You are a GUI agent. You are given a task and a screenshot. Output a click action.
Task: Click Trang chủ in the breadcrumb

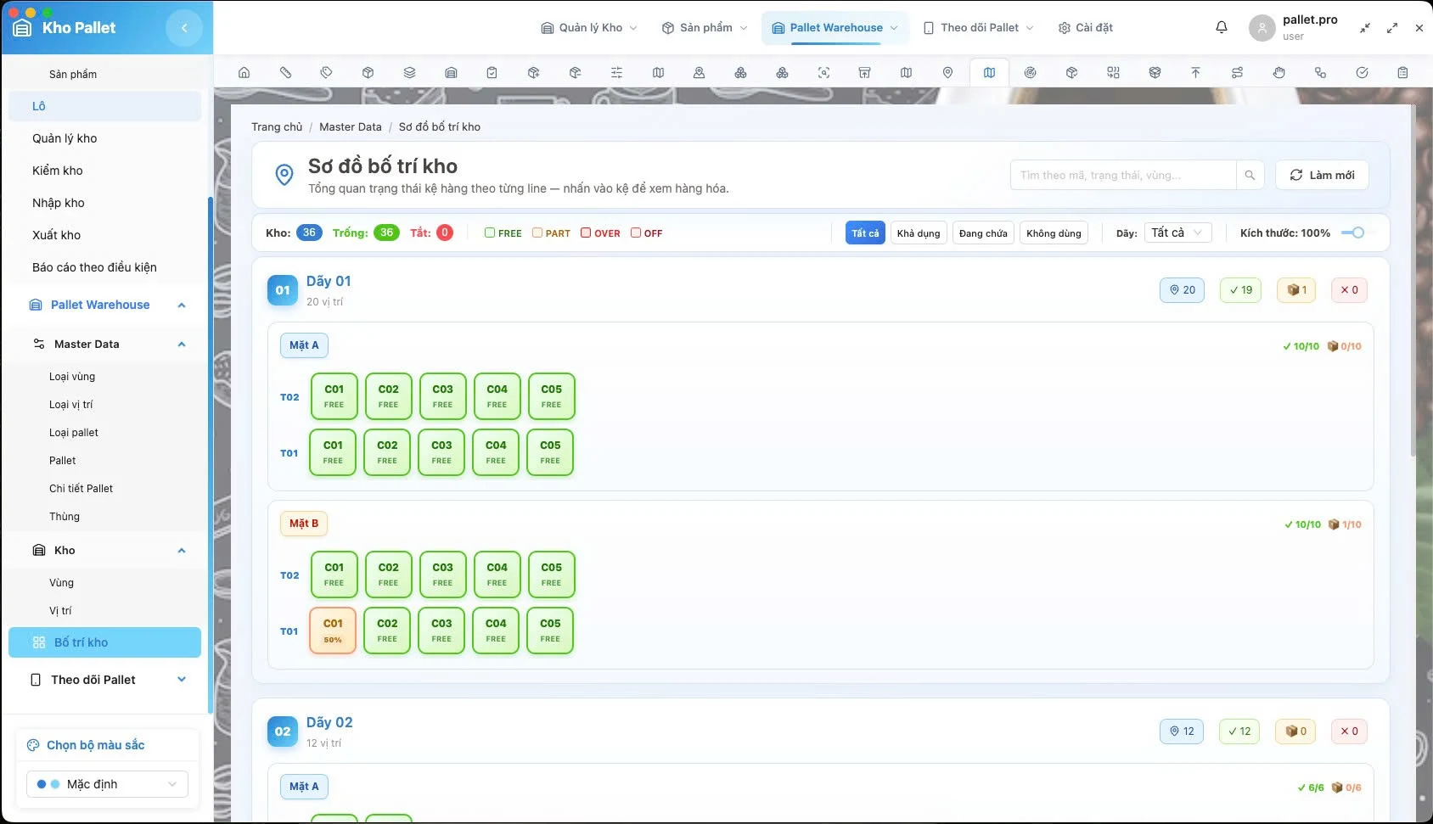coord(277,126)
